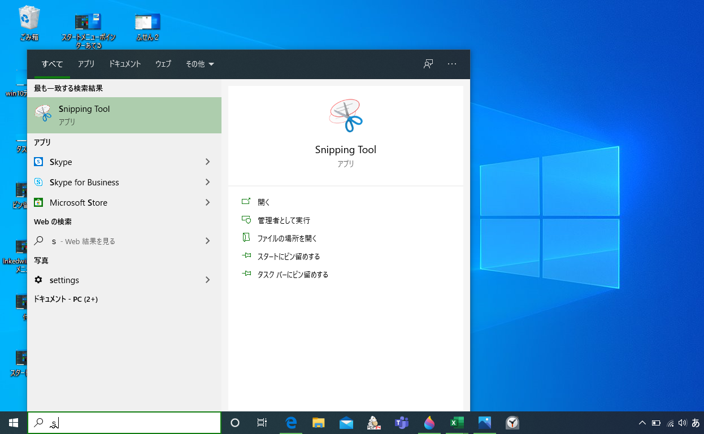Image resolution: width=704 pixels, height=434 pixels.
Task: Expand the Skype result arrow
Action: point(207,162)
